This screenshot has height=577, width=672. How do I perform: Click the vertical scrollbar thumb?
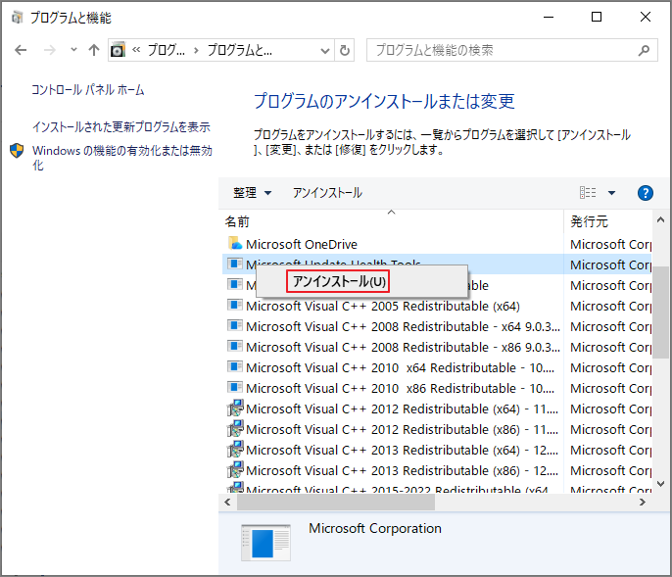(x=660, y=313)
